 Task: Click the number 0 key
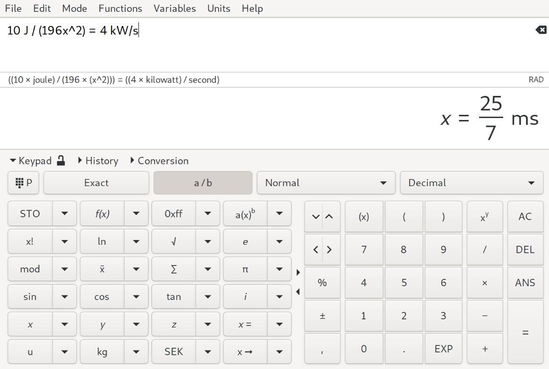click(364, 349)
